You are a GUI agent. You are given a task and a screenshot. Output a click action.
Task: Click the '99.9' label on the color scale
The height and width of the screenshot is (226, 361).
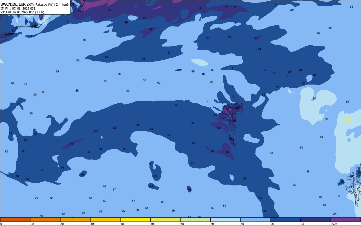click(x=334, y=224)
